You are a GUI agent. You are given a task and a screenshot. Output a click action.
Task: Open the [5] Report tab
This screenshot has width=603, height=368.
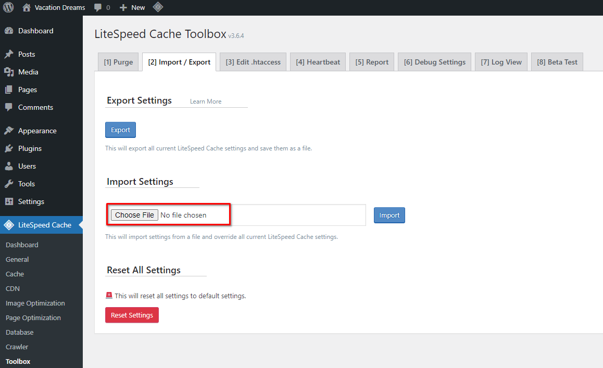point(371,61)
